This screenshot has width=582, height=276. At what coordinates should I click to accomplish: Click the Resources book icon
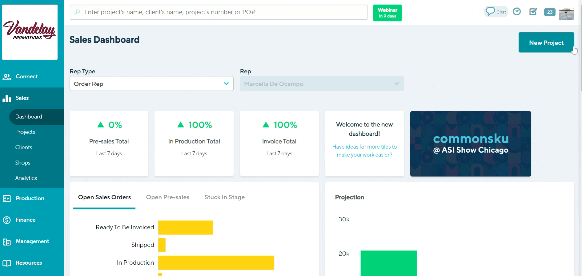[x=7, y=263]
